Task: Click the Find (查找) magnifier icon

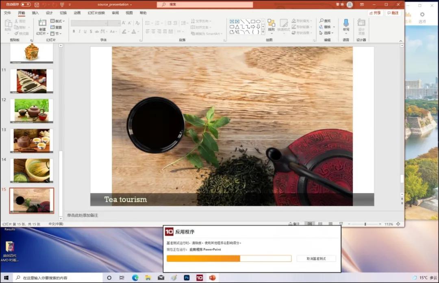Action: pyautogui.click(x=322, y=21)
